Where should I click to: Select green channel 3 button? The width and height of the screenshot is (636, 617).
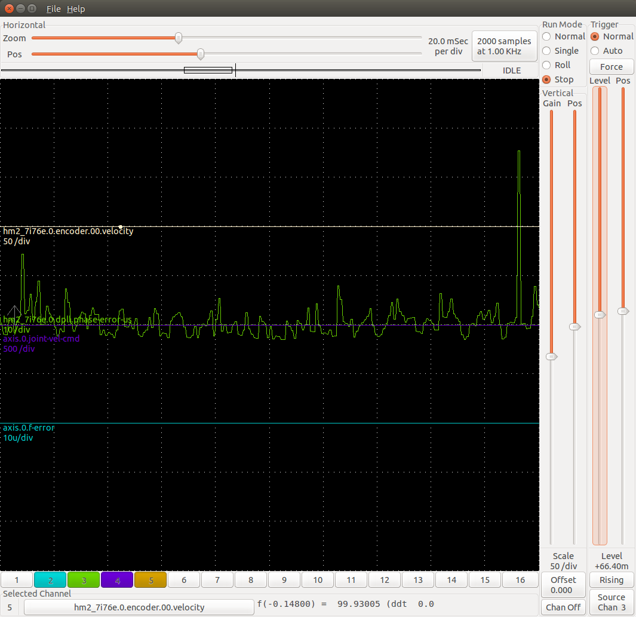click(84, 580)
